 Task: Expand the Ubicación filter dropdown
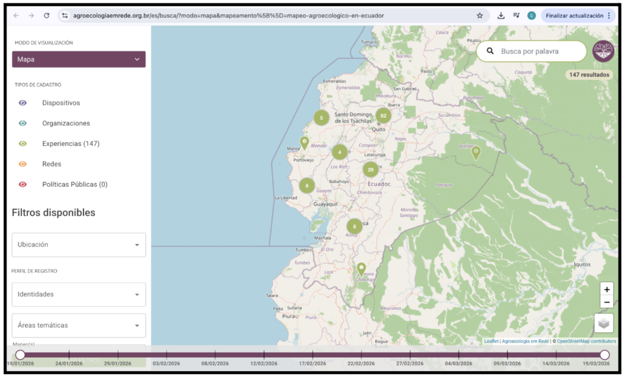point(79,245)
